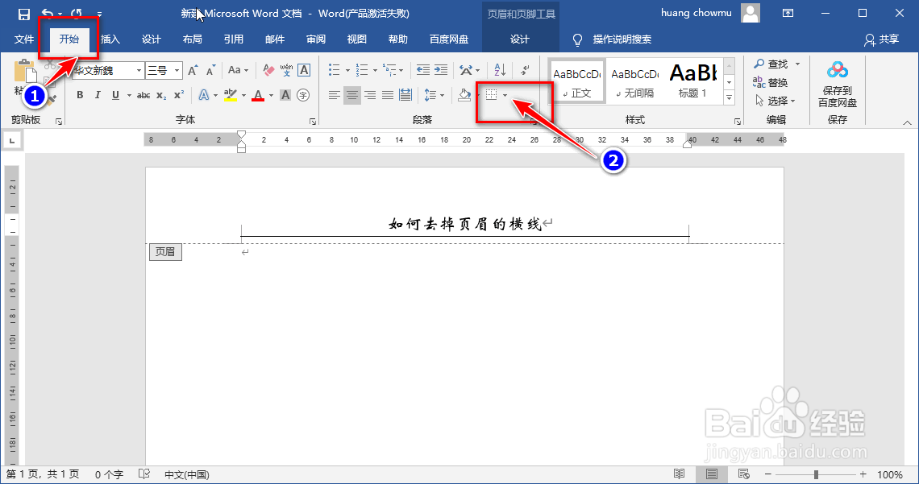This screenshot has width=919, height=484.
Task: Apply bullet list formatting
Action: click(x=334, y=70)
